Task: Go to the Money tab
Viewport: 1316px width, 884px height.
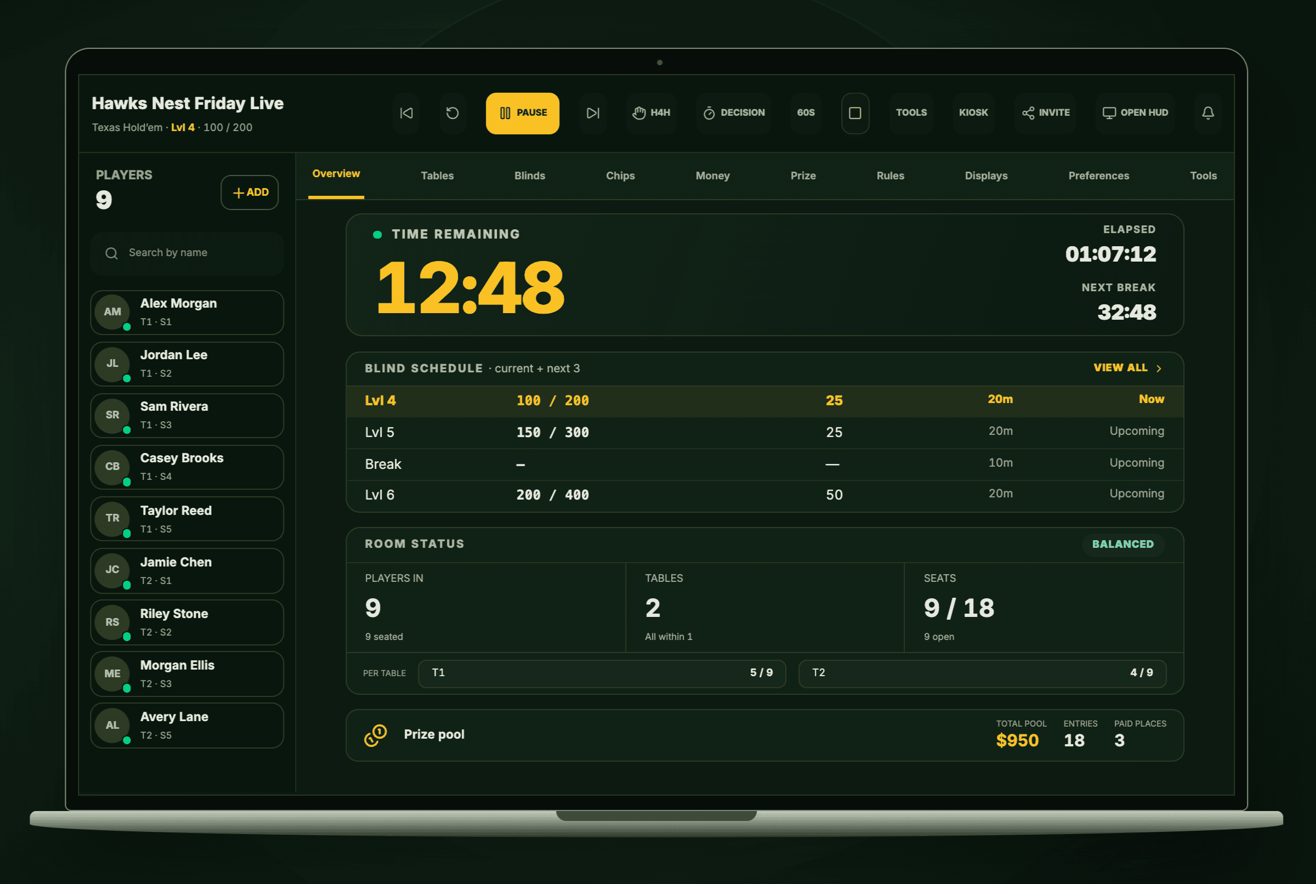Action: coord(712,176)
